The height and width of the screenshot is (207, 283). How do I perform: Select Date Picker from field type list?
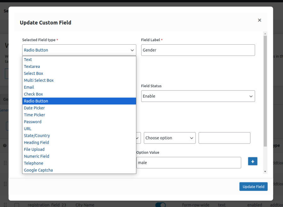[34, 108]
